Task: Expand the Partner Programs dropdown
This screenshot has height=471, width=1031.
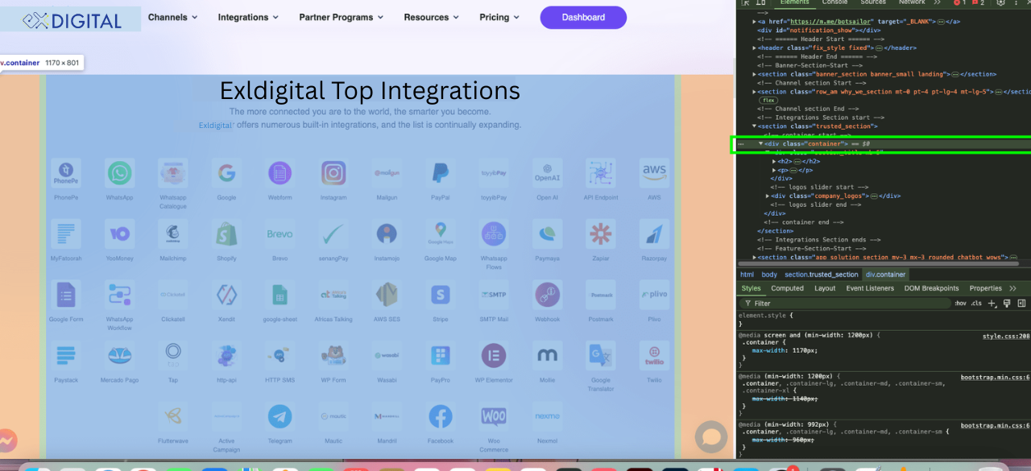Action: click(x=342, y=17)
